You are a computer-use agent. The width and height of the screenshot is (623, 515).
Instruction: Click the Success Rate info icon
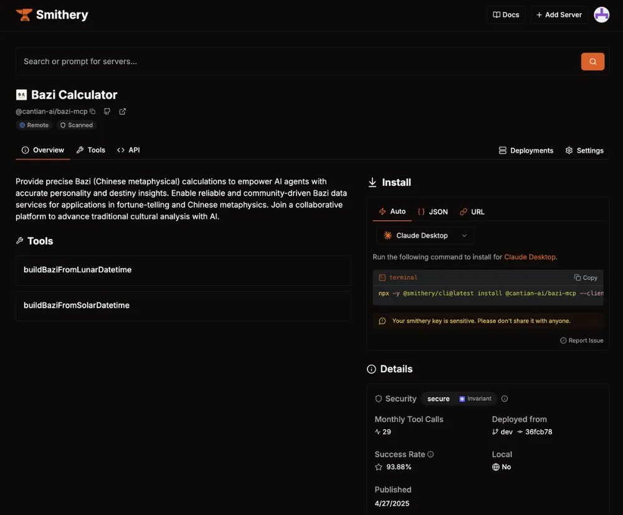[430, 454]
